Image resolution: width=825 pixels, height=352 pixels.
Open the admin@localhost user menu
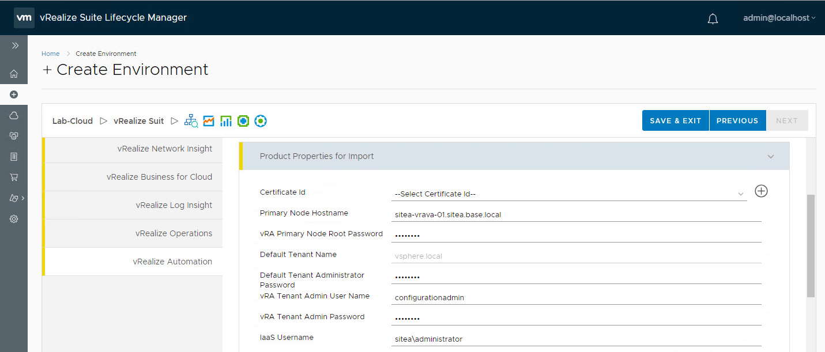[779, 18]
